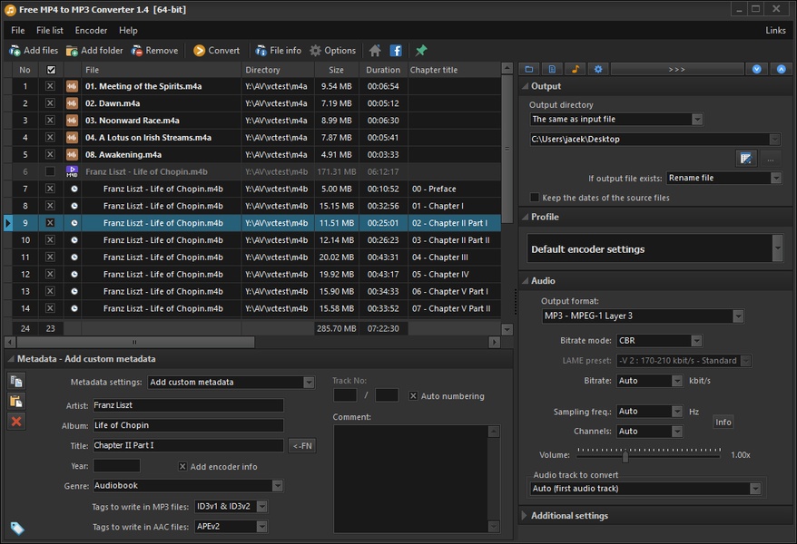This screenshot has height=544, width=797.
Task: Click the Convert toolbar button
Action: coord(216,51)
